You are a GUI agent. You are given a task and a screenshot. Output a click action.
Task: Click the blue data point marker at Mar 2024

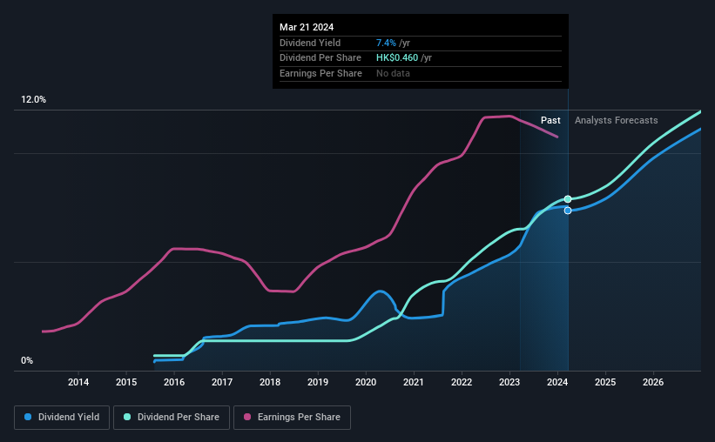pos(568,211)
